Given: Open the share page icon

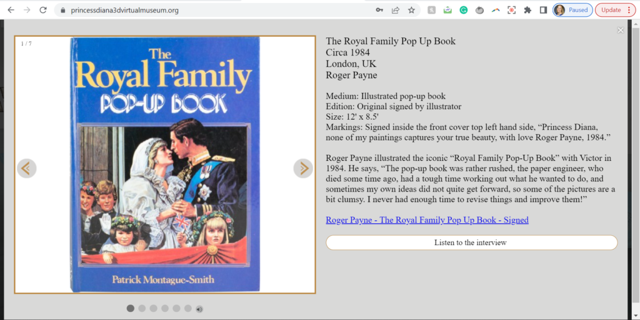Looking at the screenshot, I should (x=396, y=10).
